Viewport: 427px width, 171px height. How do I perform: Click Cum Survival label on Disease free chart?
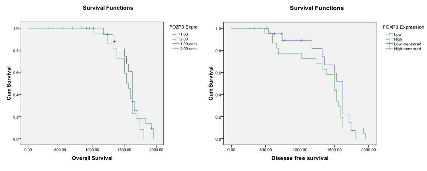coord(211,83)
